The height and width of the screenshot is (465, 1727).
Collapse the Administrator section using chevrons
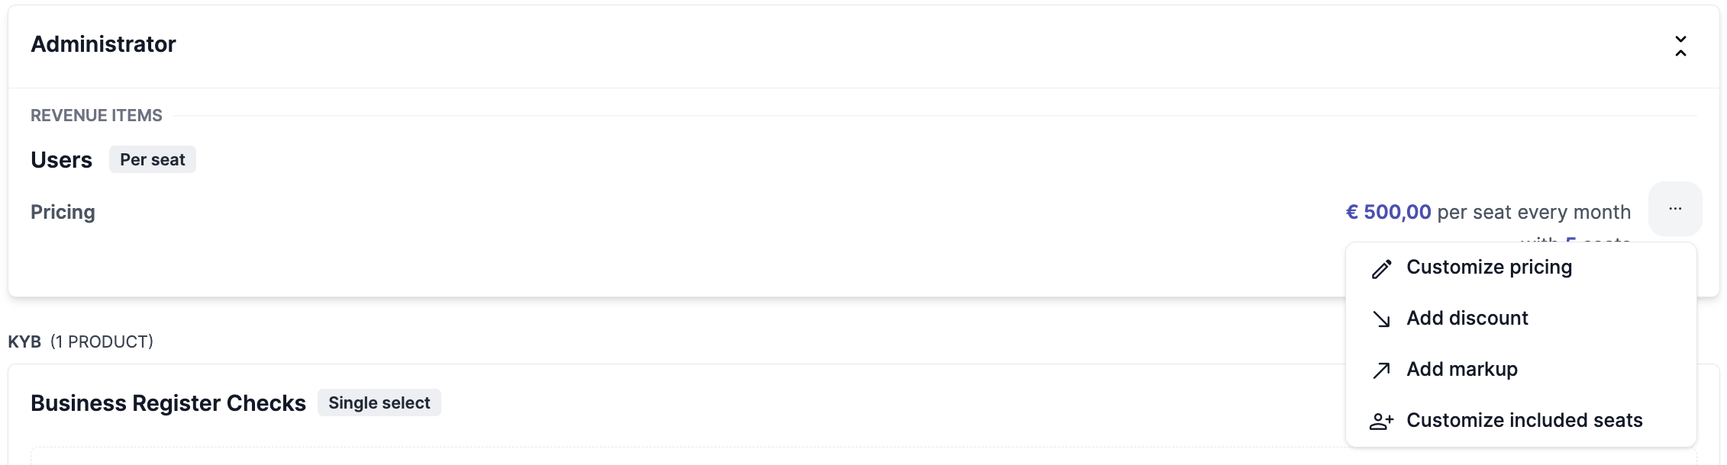click(x=1680, y=46)
